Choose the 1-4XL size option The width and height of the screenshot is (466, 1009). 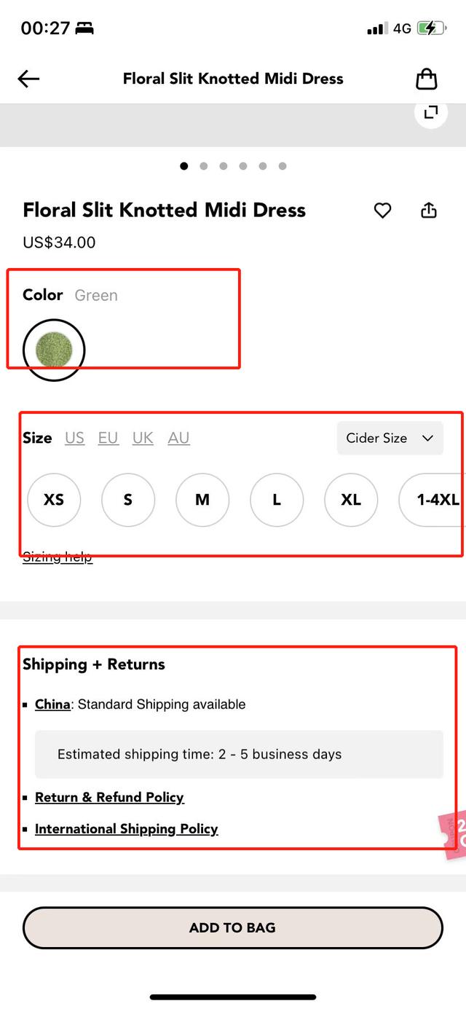pyautogui.click(x=434, y=500)
